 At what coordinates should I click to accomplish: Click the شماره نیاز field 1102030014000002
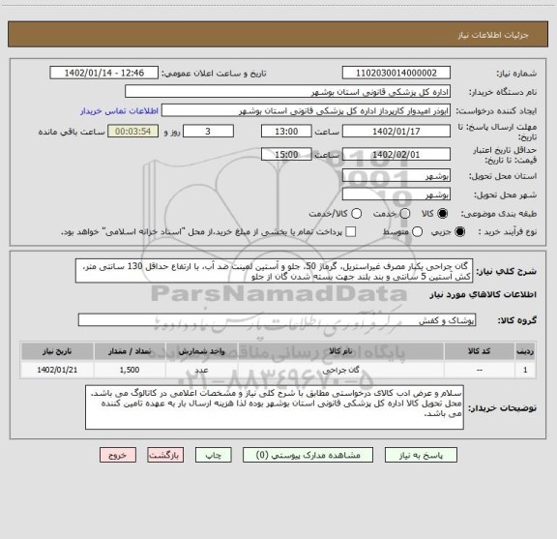pos(396,73)
